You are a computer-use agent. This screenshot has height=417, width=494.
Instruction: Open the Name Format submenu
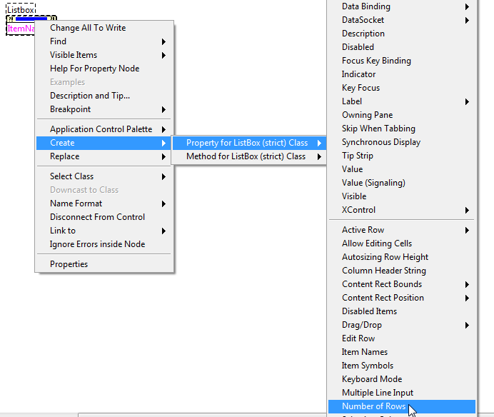click(104, 204)
